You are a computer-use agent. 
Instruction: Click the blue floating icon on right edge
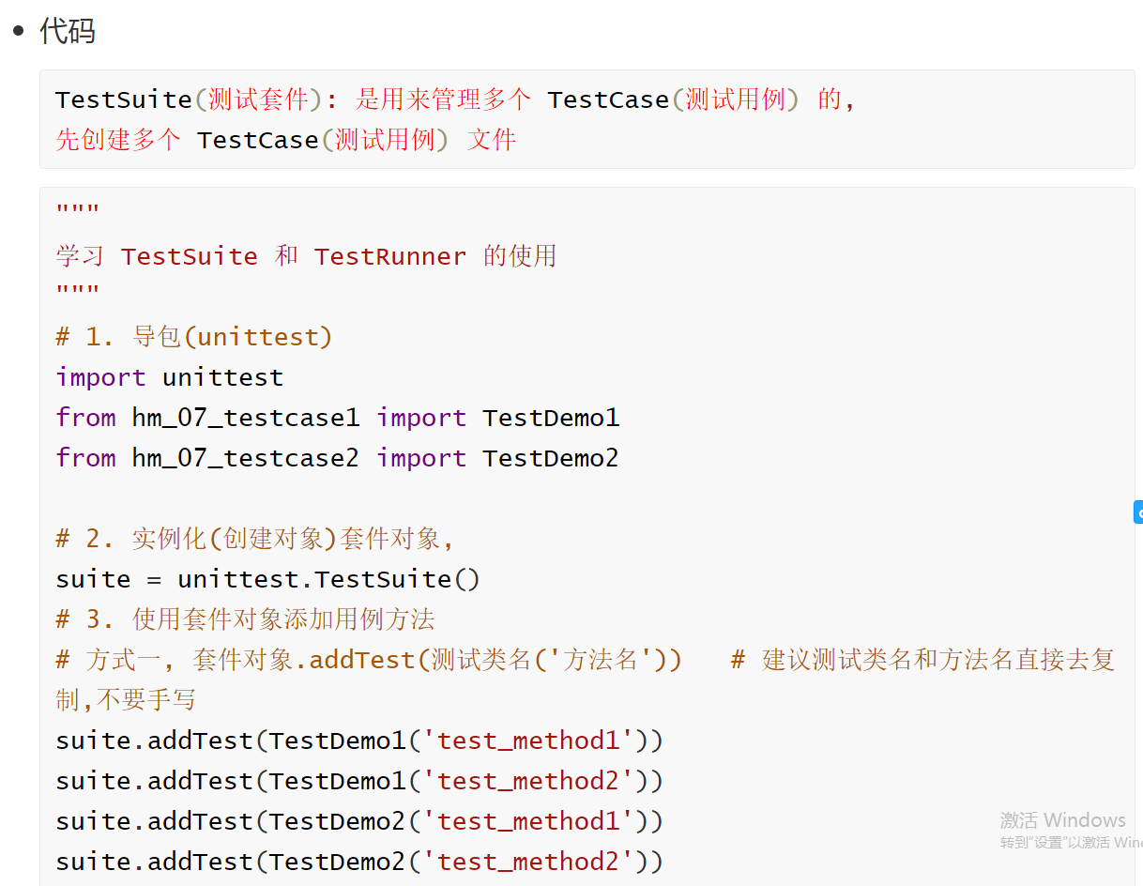click(1137, 512)
